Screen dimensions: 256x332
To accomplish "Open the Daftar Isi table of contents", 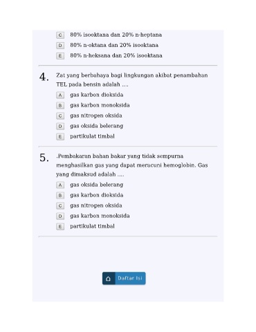I will tap(124, 278).
